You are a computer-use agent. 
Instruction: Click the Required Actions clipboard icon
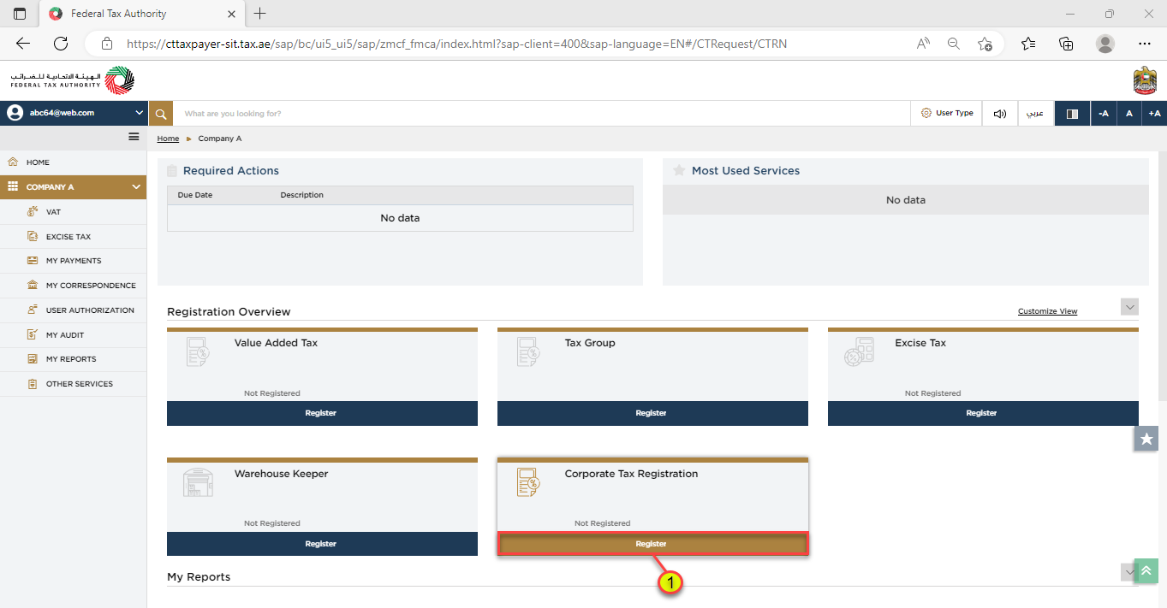[x=172, y=170]
